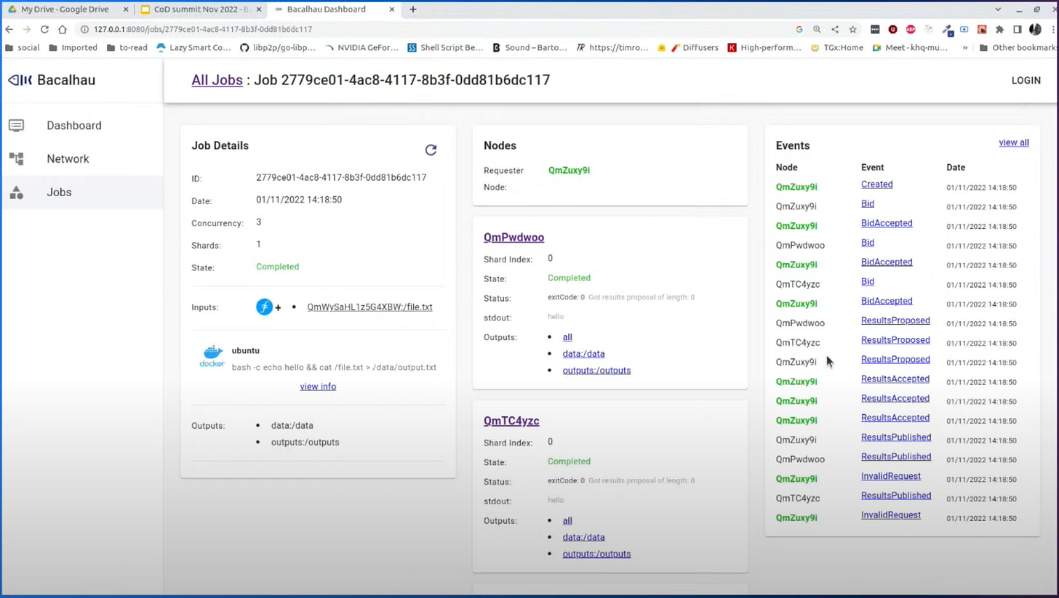Screen dimensions: 1059x598
Task: Open view info under ubuntu command
Action: pos(318,387)
